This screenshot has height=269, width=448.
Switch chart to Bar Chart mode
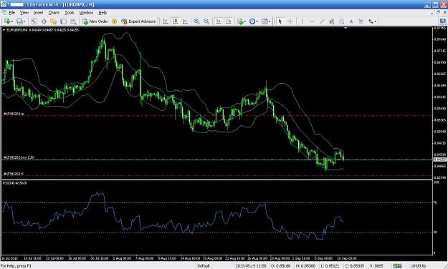coord(166,21)
